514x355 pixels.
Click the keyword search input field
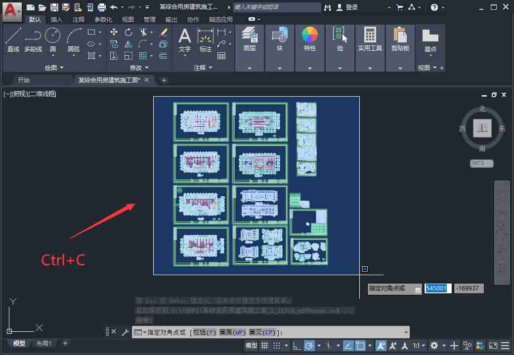click(277, 7)
